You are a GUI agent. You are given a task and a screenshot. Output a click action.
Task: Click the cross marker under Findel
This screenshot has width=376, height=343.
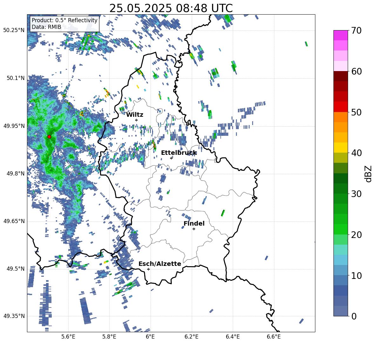pyautogui.click(x=194, y=229)
